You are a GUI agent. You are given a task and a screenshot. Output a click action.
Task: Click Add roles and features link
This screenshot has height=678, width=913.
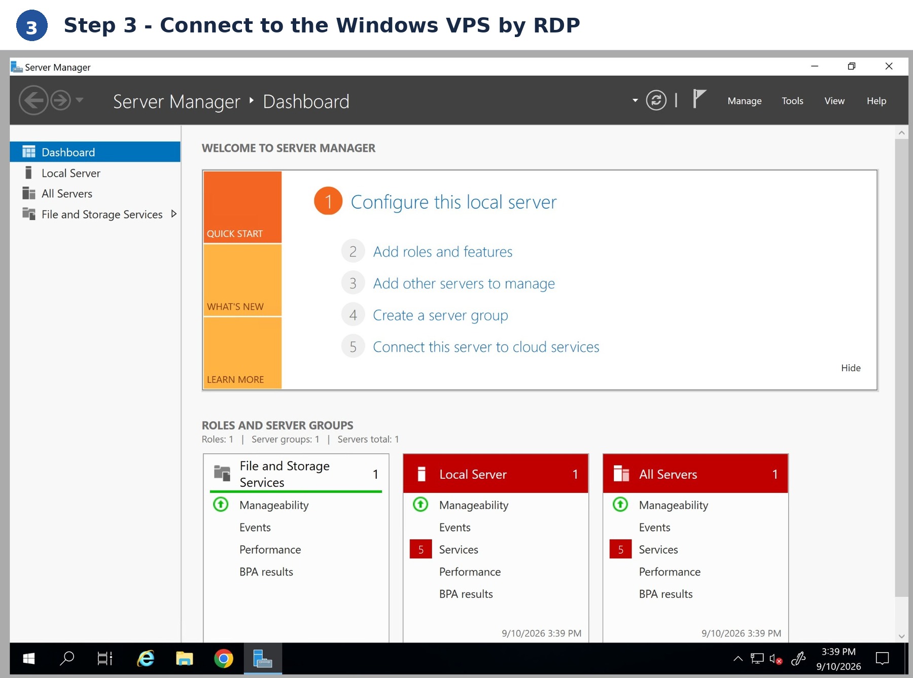click(443, 252)
